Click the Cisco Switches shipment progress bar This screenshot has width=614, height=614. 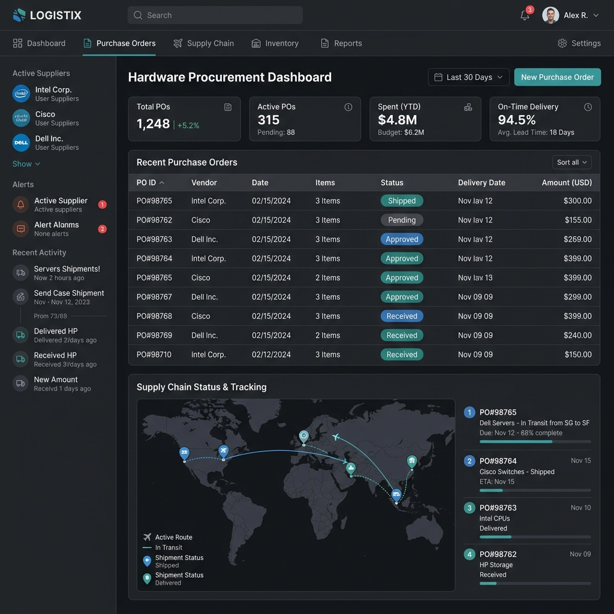(x=535, y=490)
